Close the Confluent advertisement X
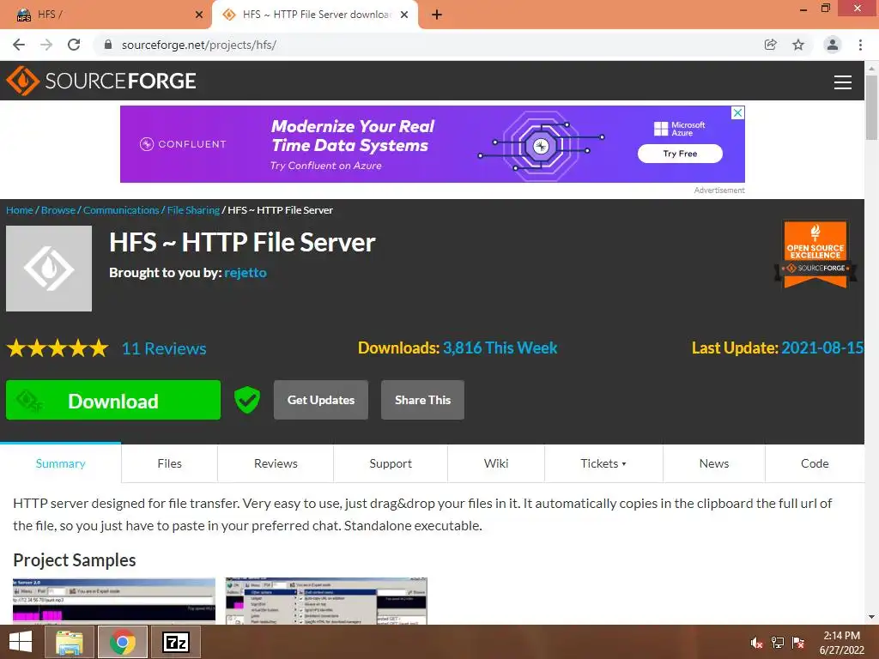This screenshot has width=879, height=659. [738, 112]
